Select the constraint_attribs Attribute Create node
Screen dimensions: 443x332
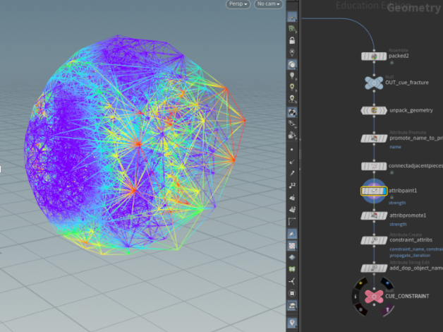[x=374, y=240]
